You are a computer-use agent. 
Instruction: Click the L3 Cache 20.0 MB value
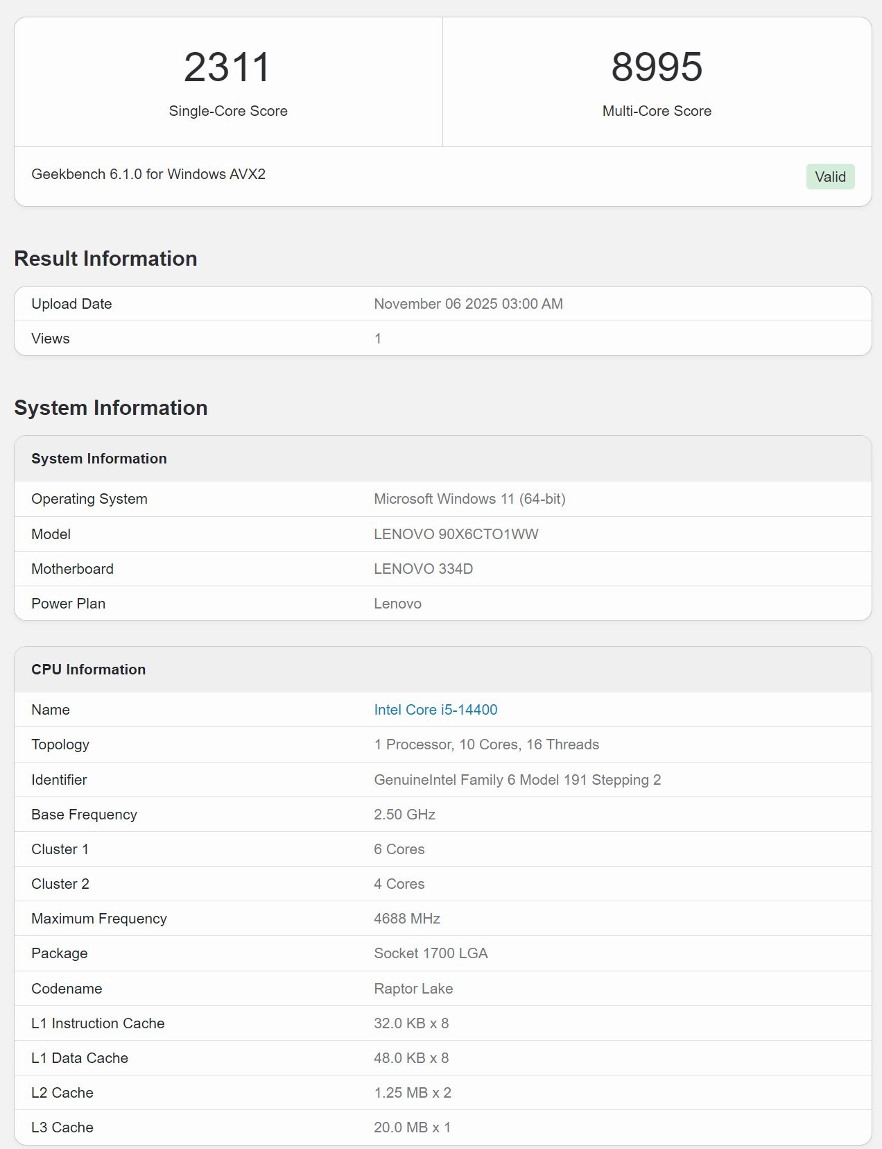[x=412, y=1127]
